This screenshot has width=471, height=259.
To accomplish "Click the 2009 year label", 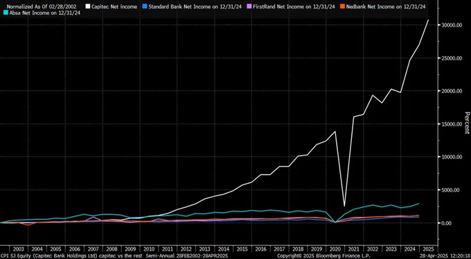I will (x=130, y=249).
